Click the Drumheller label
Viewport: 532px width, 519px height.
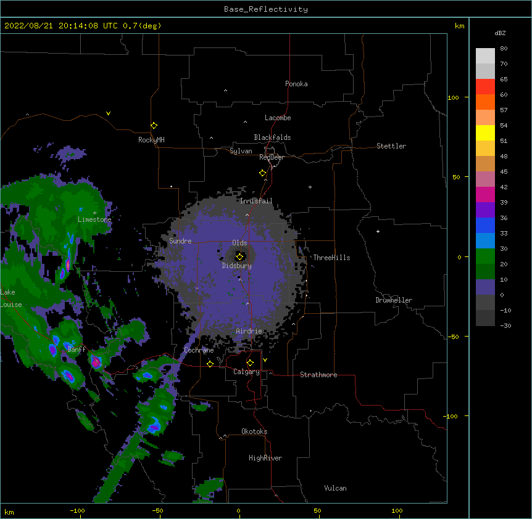click(x=394, y=300)
